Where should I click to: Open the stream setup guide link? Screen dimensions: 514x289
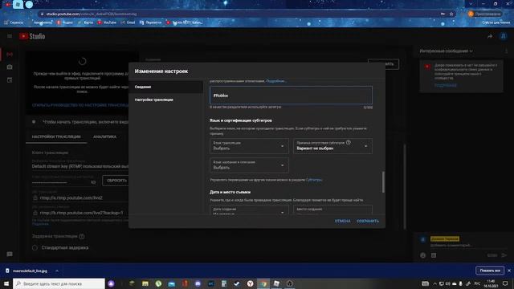(80, 105)
